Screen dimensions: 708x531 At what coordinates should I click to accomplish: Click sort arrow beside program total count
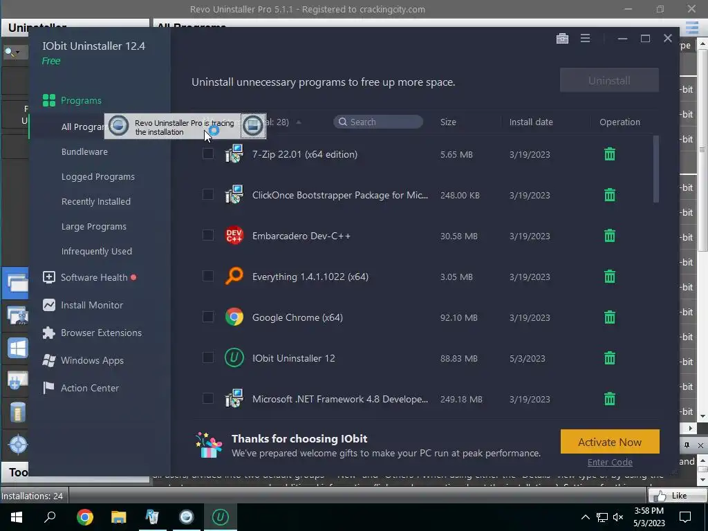(x=299, y=122)
